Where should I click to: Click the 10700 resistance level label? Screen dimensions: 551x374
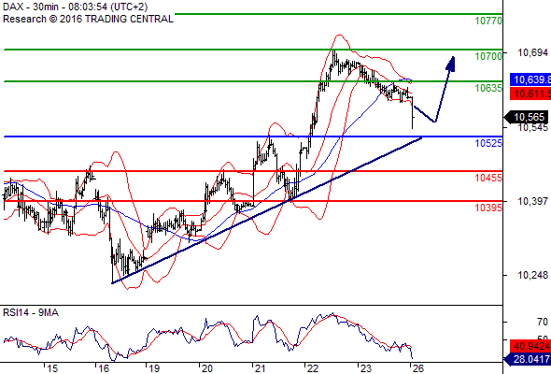[488, 56]
